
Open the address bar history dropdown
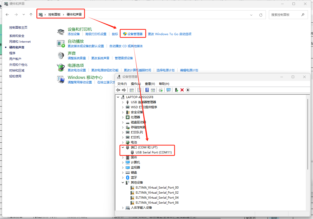point(251,15)
